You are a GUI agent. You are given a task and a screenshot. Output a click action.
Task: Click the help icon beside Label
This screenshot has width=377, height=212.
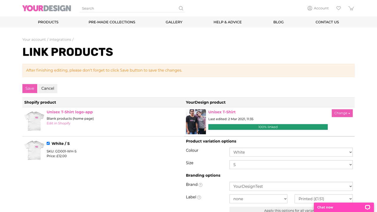tap(199, 197)
